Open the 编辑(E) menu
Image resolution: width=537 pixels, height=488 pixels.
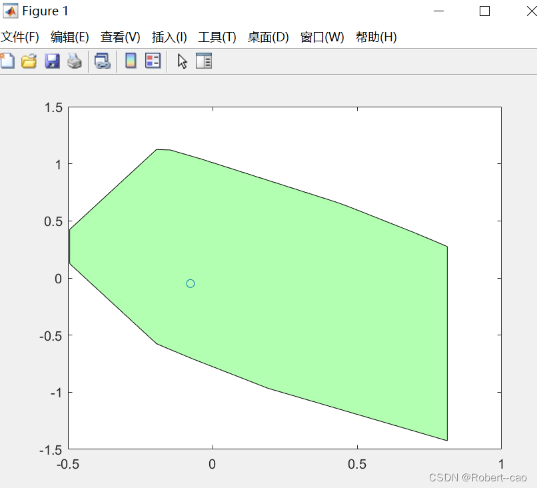[x=70, y=37]
